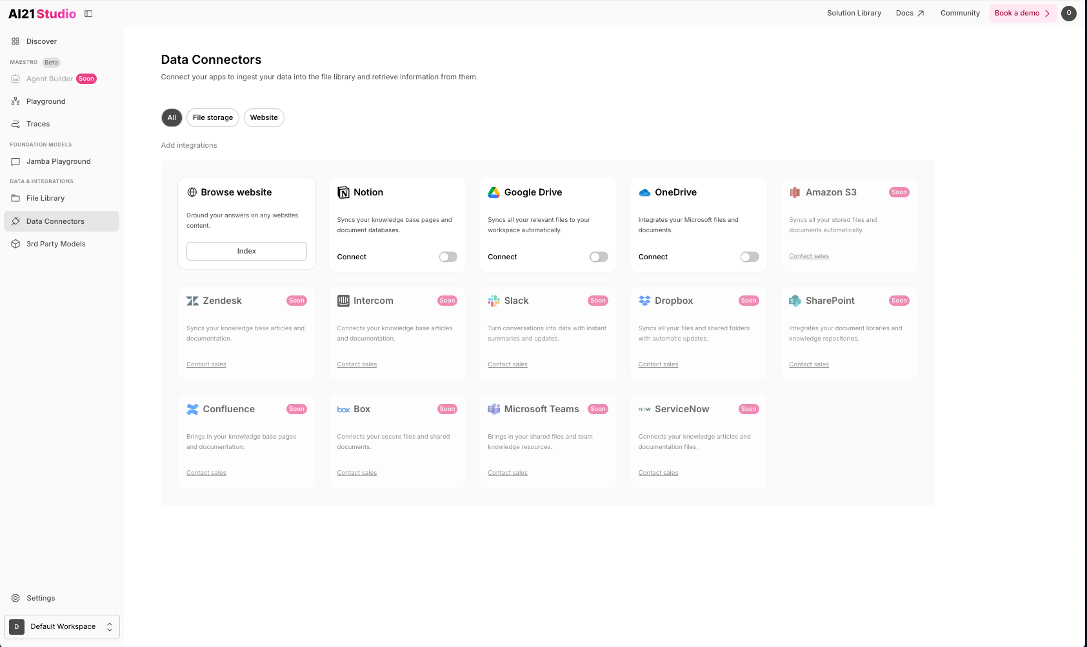Click the Zendesk logo icon
1087x647 pixels.
click(192, 301)
